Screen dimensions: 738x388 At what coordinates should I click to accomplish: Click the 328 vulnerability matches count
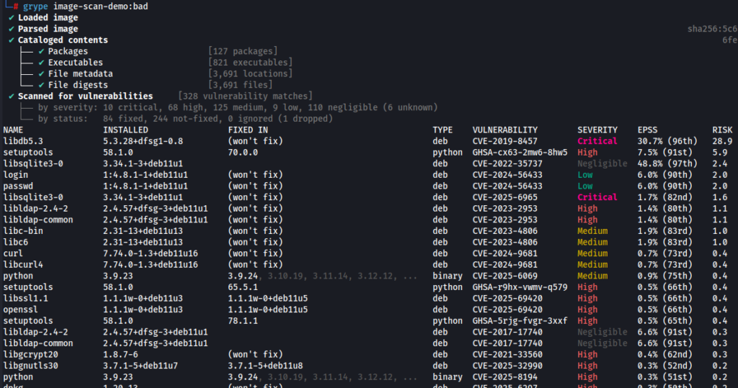click(x=245, y=96)
